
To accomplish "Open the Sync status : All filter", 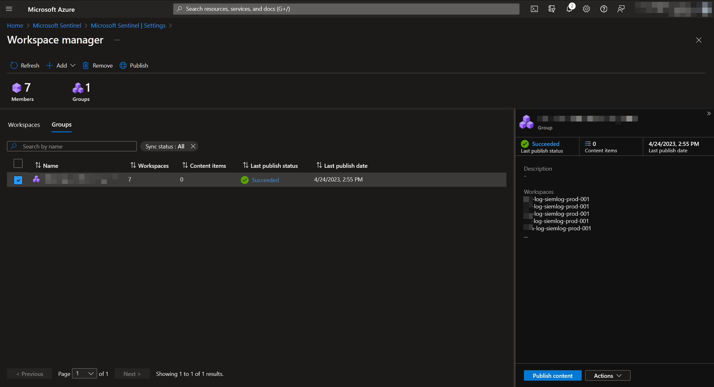I will 165,146.
